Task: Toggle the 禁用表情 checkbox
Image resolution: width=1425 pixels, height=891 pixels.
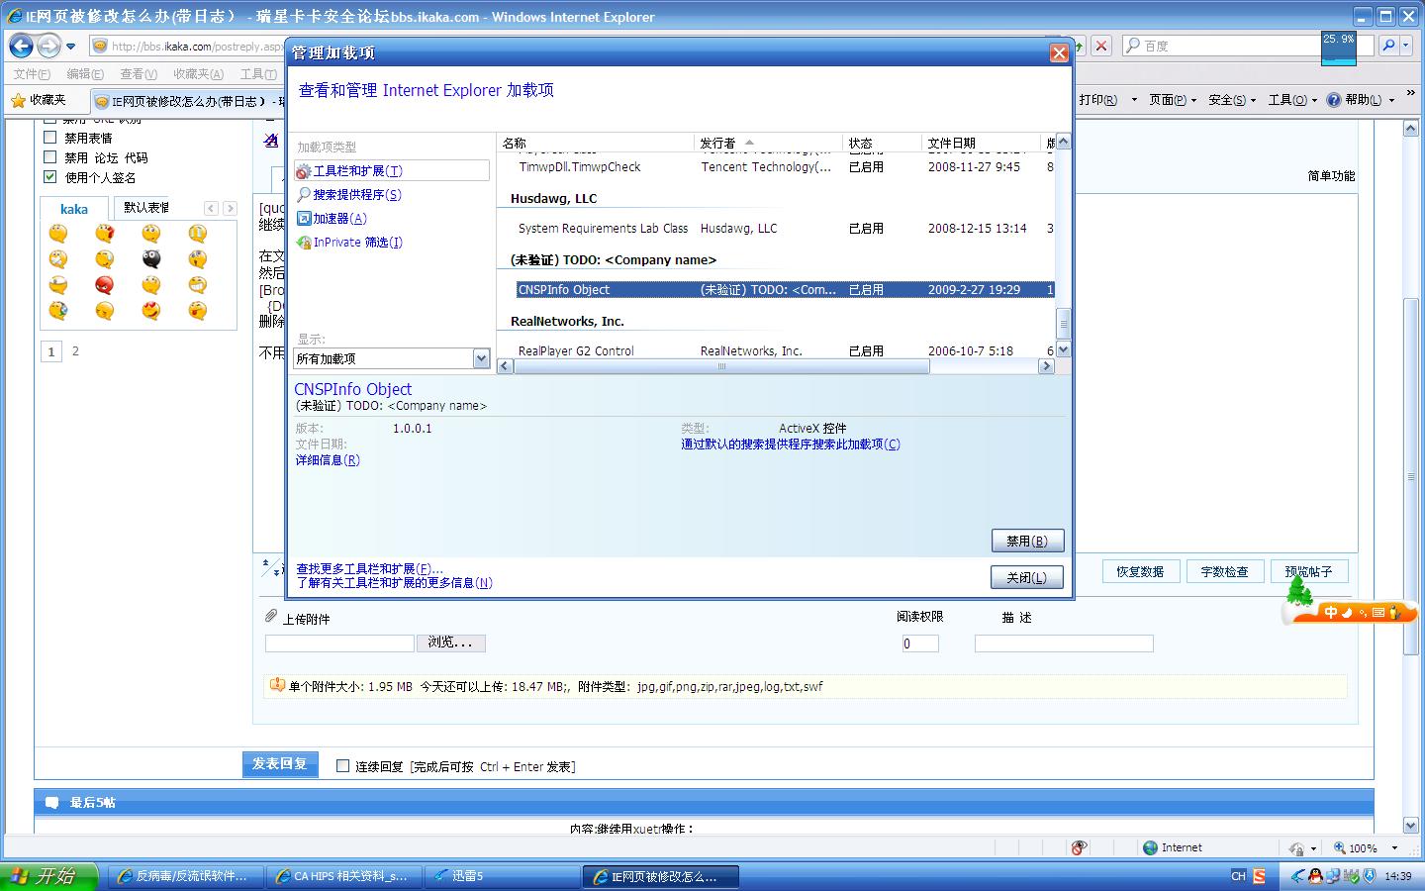Action: coord(50,138)
